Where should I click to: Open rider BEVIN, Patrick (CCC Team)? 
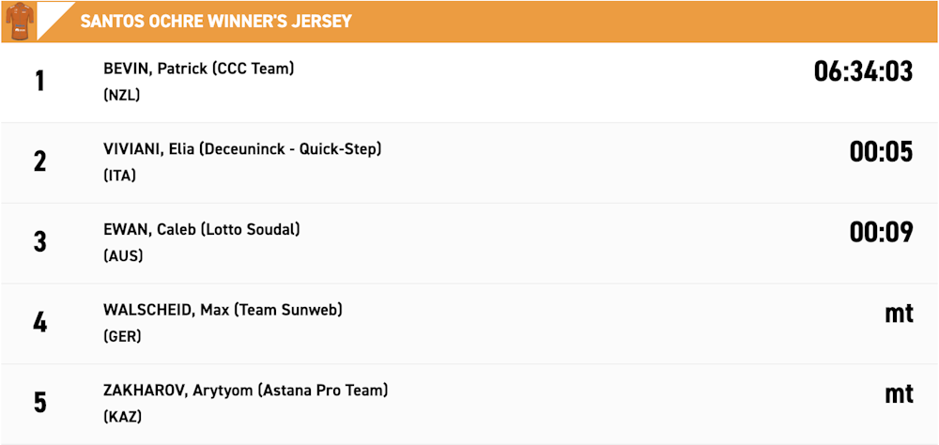[x=199, y=69]
